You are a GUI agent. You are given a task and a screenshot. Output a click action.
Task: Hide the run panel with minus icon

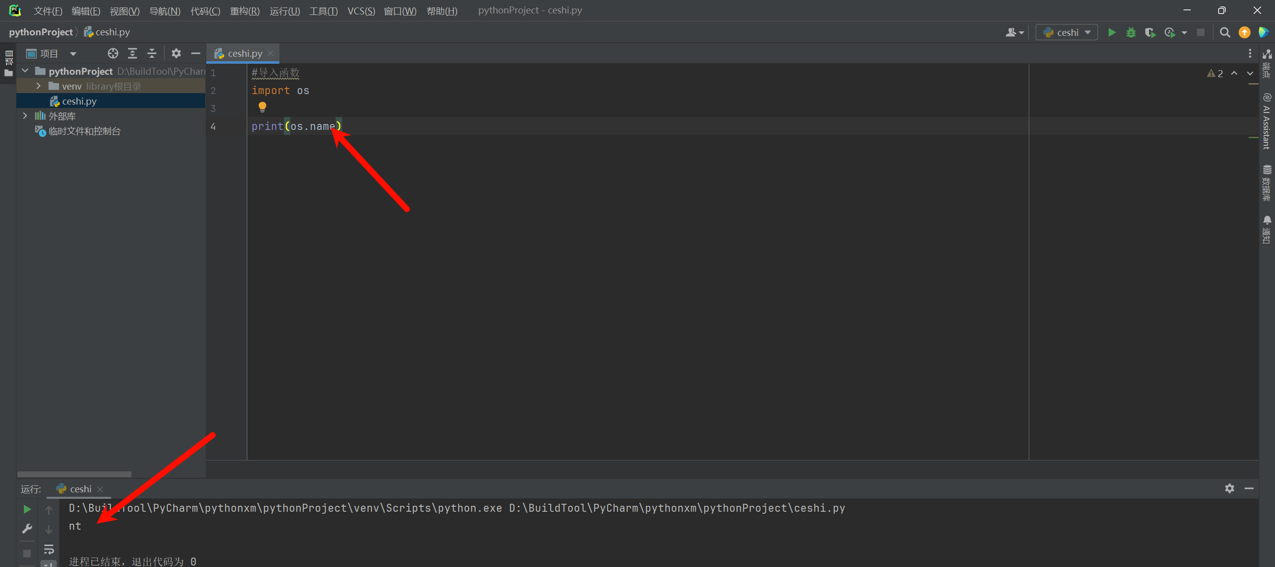pos(1249,488)
